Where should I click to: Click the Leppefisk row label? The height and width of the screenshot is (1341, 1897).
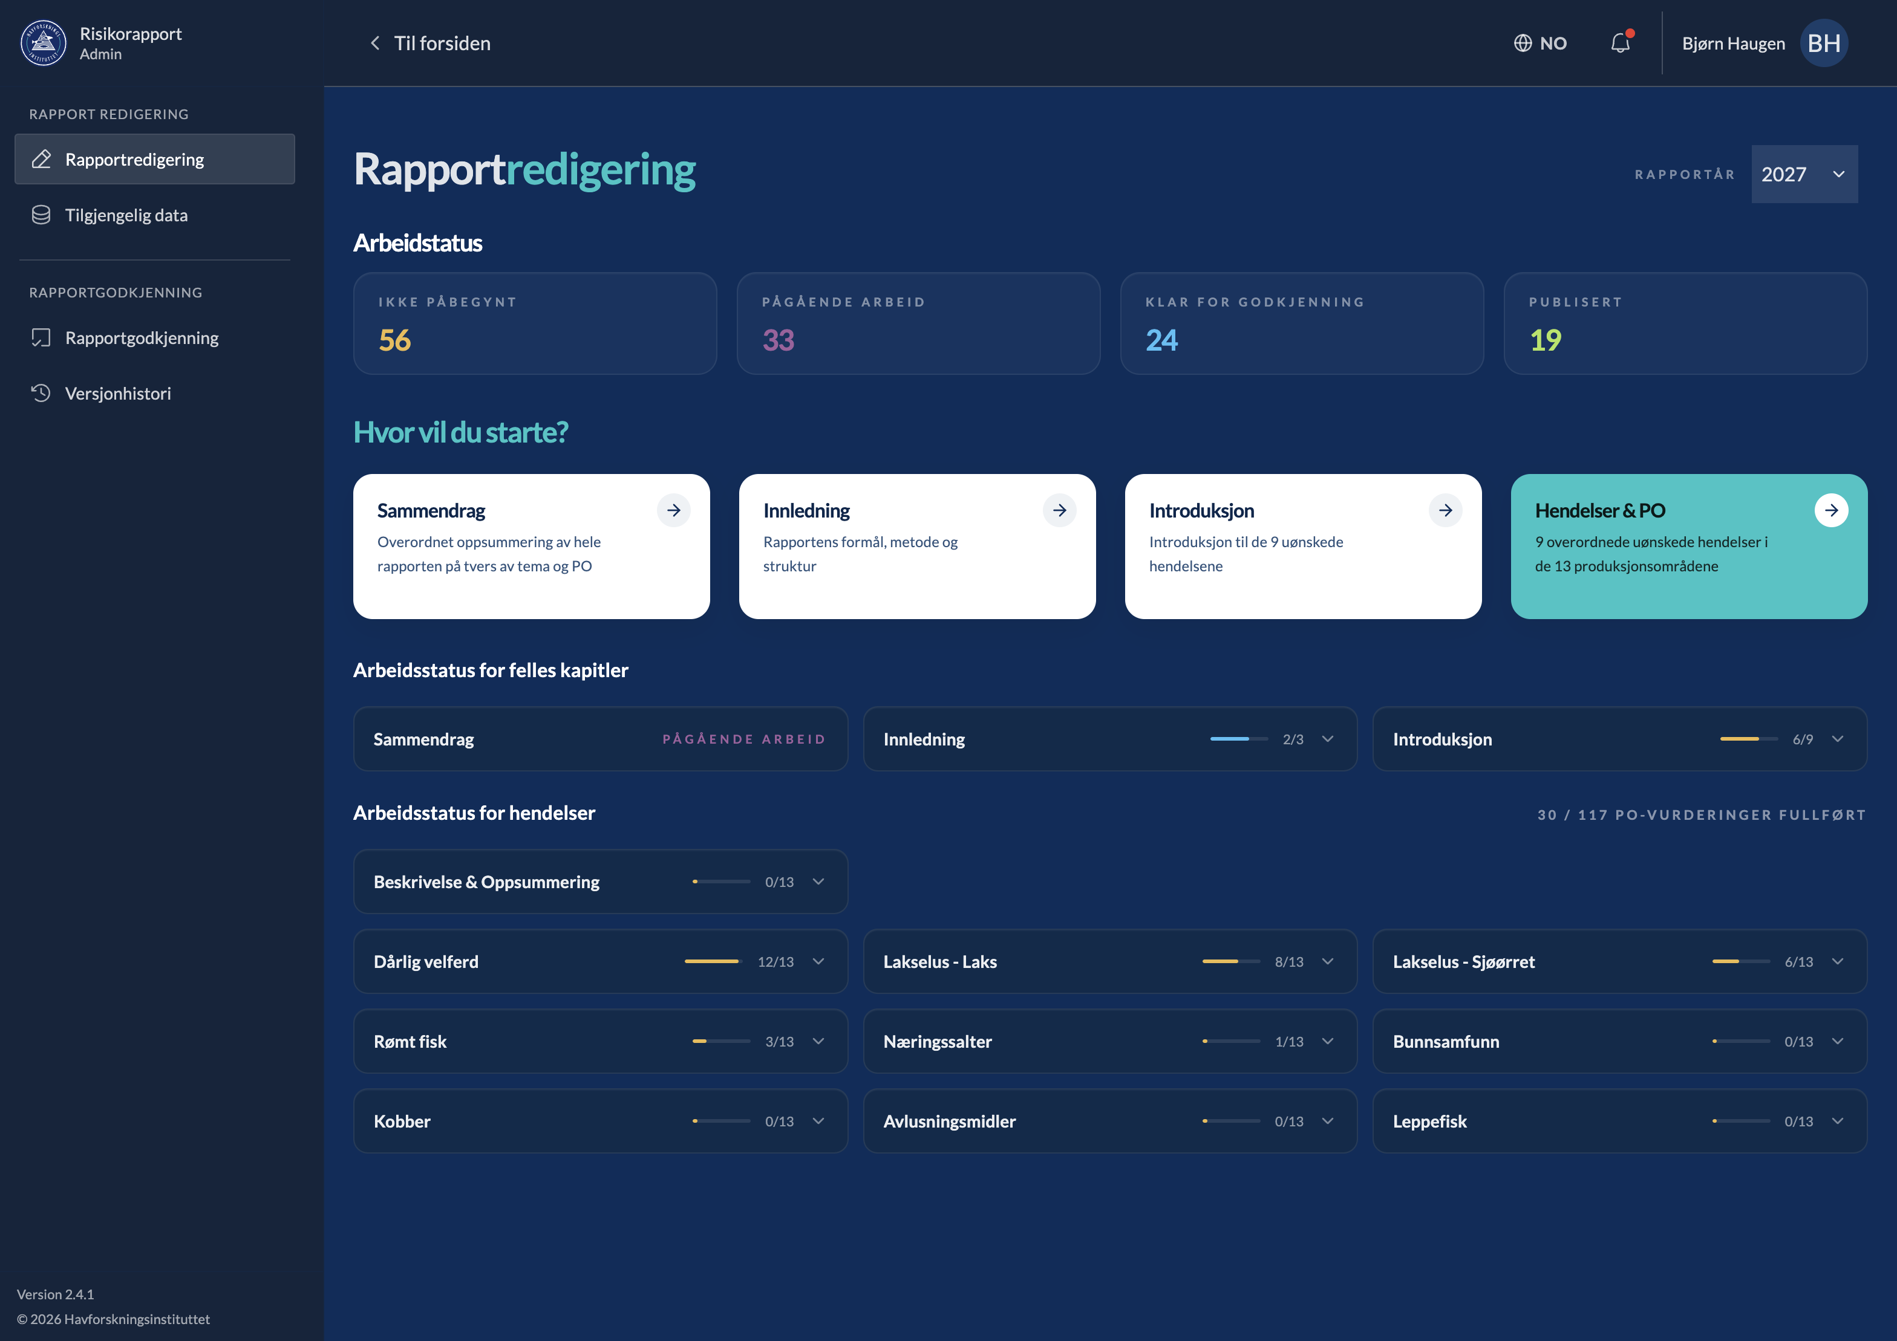1429,1122
